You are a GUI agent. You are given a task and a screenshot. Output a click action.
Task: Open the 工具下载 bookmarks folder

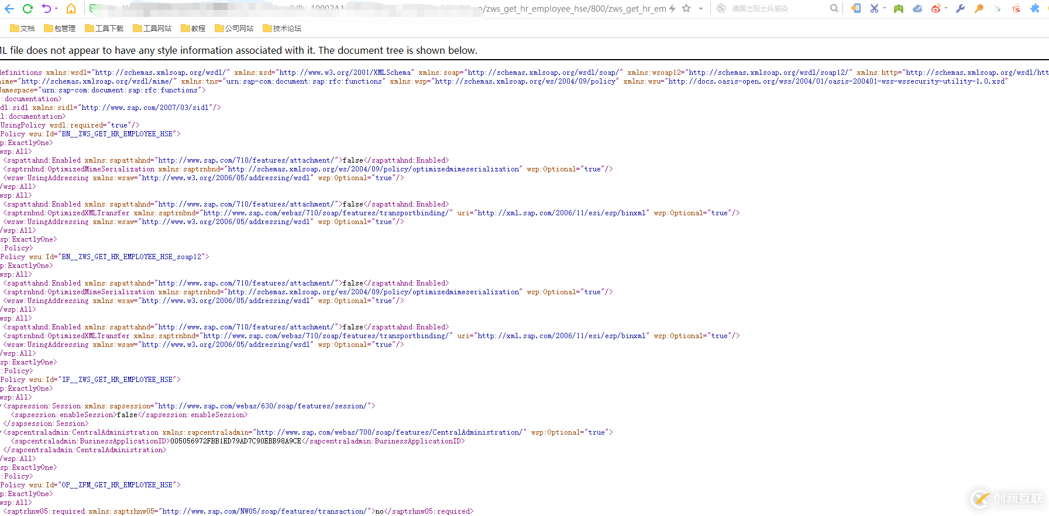pos(104,28)
